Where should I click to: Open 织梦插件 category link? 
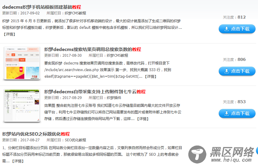point(114,98)
